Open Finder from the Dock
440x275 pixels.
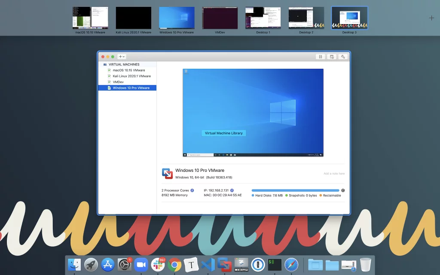(74, 265)
